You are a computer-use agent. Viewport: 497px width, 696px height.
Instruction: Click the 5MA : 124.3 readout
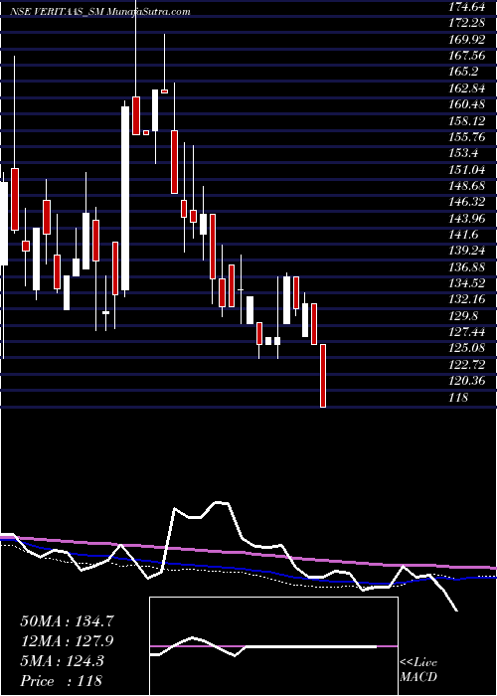pyautogui.click(x=62, y=661)
